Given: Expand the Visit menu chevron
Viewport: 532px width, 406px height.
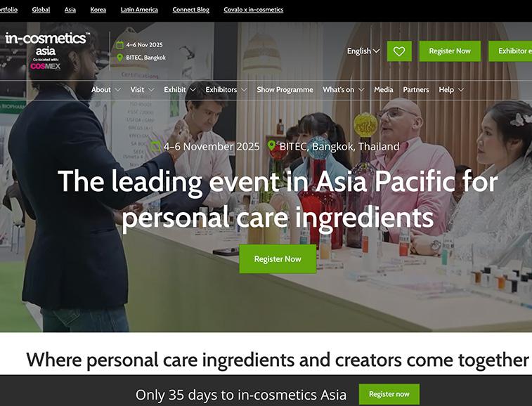Looking at the screenshot, I should [x=151, y=90].
